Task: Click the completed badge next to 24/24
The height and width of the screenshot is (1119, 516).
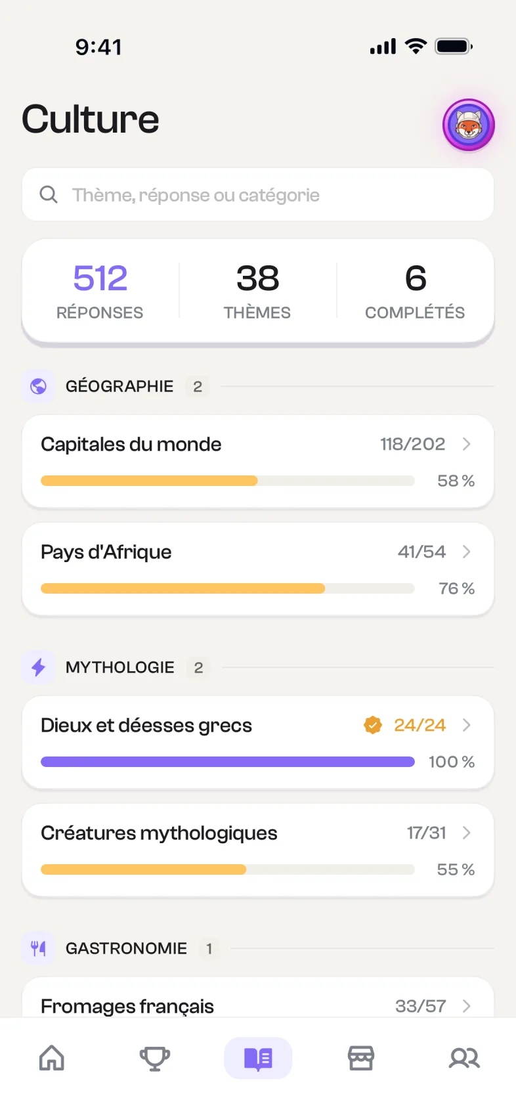Action: click(373, 725)
